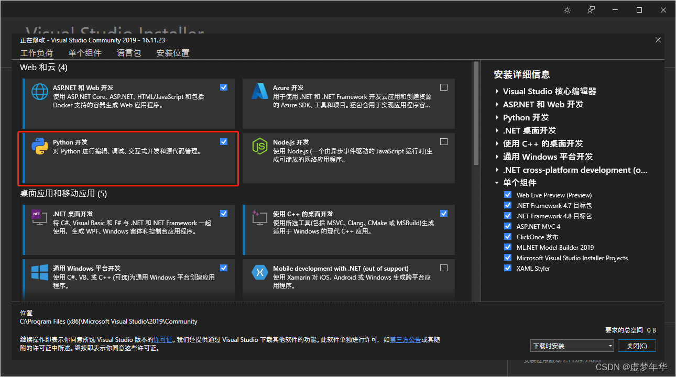Click the Web 和云 (4) heading
Image resolution: width=676 pixels, height=377 pixels.
click(44, 68)
